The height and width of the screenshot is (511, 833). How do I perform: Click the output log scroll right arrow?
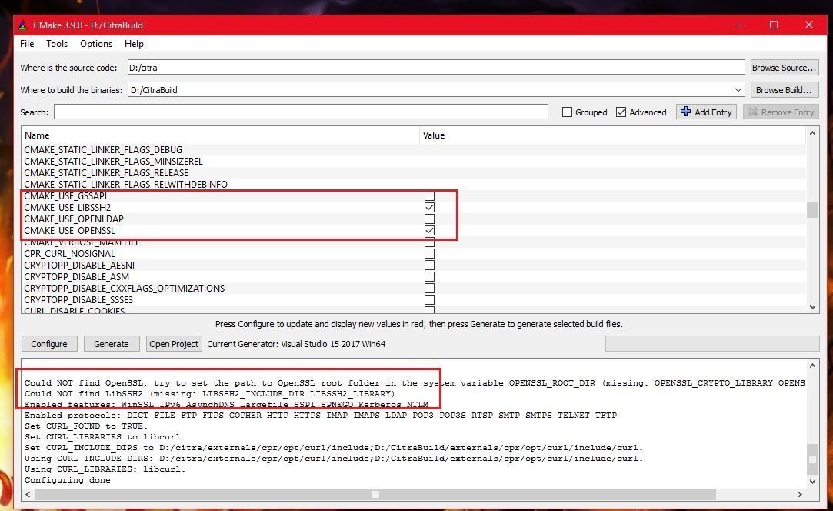[x=799, y=495]
